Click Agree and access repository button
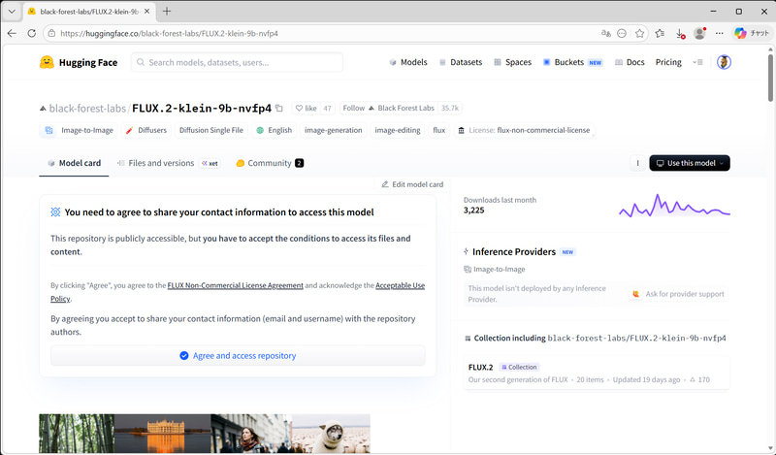Viewport: 776px width, 455px height. click(x=238, y=356)
